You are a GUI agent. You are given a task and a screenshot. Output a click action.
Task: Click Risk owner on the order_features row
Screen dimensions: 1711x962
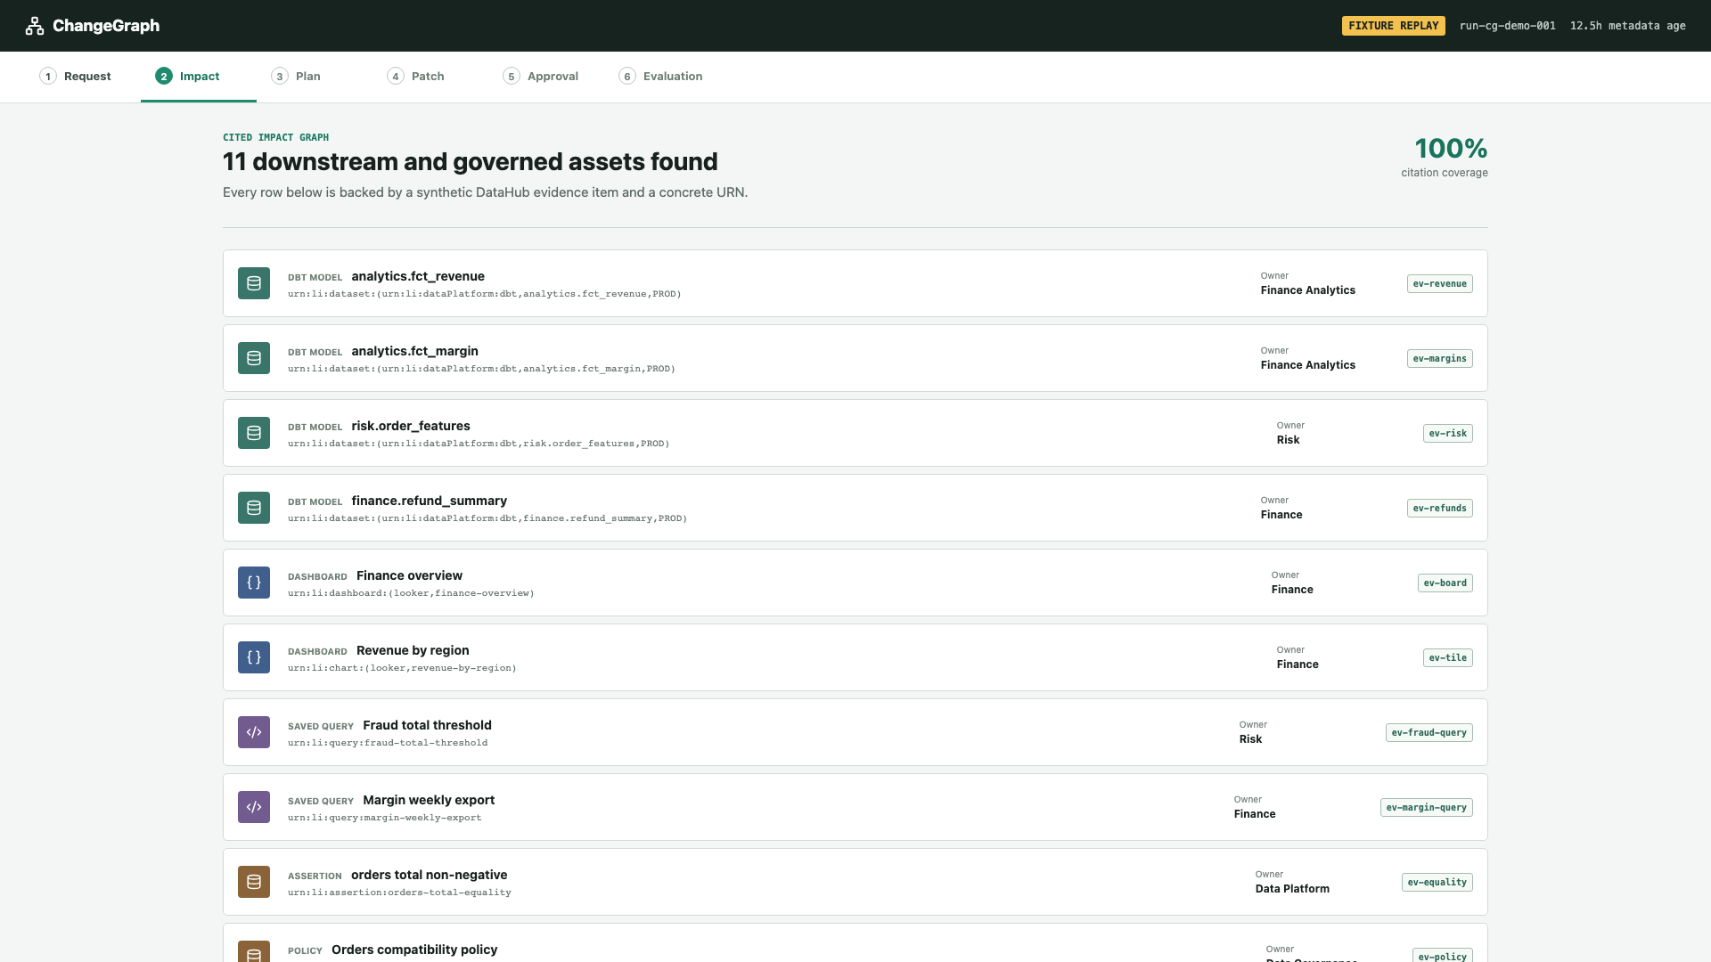(1288, 440)
